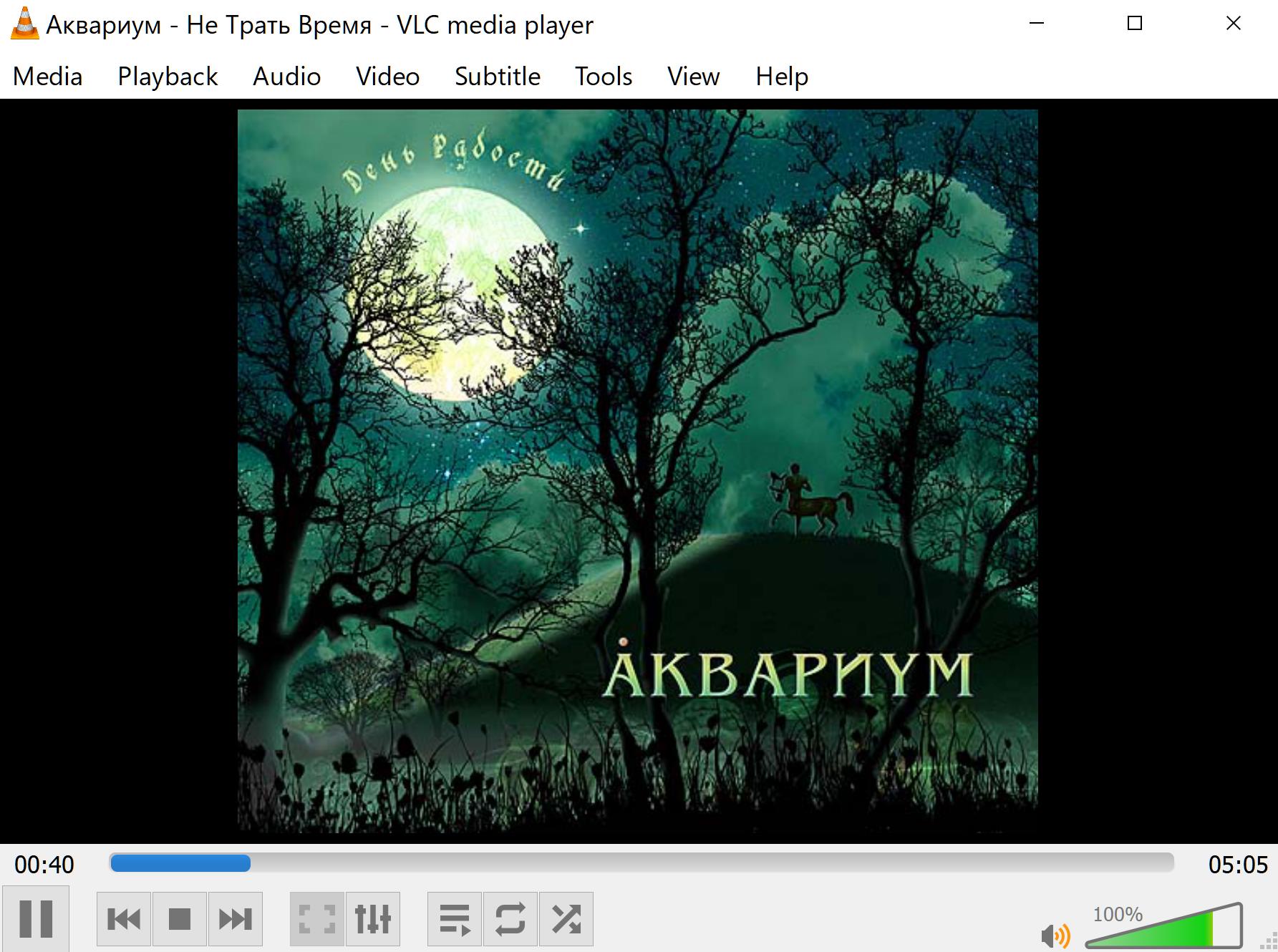Open the Playback menu
Viewport: 1278px width, 952px height.
click(168, 77)
